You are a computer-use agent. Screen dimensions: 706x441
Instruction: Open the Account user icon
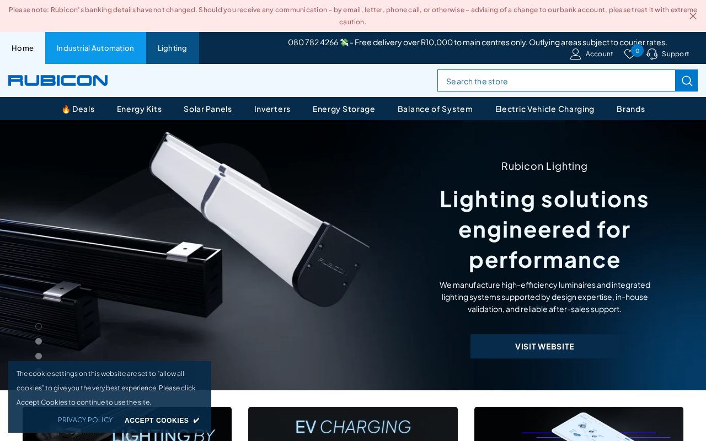pos(575,54)
